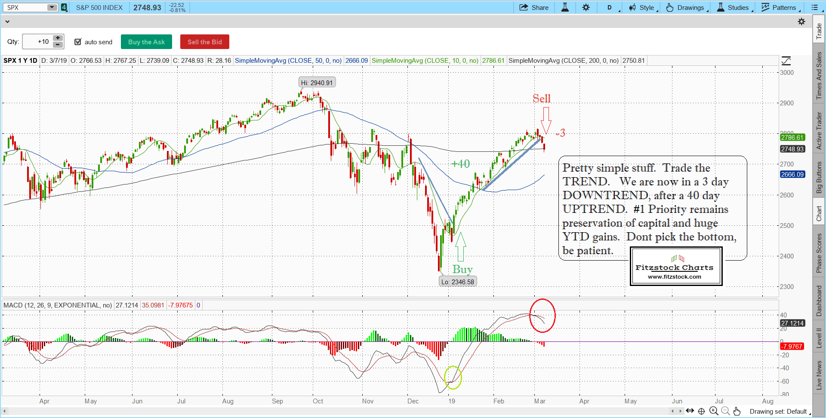Open the SPX symbol dropdown
The image size is (826, 418).
coord(52,7)
